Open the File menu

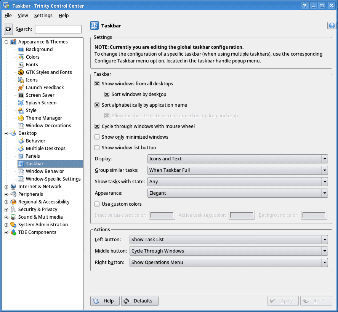click(8, 16)
